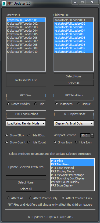Select Particle Count Display attribute
Image resolution: width=100 pixels, height=223 pixels.
pyautogui.click(x=72, y=182)
